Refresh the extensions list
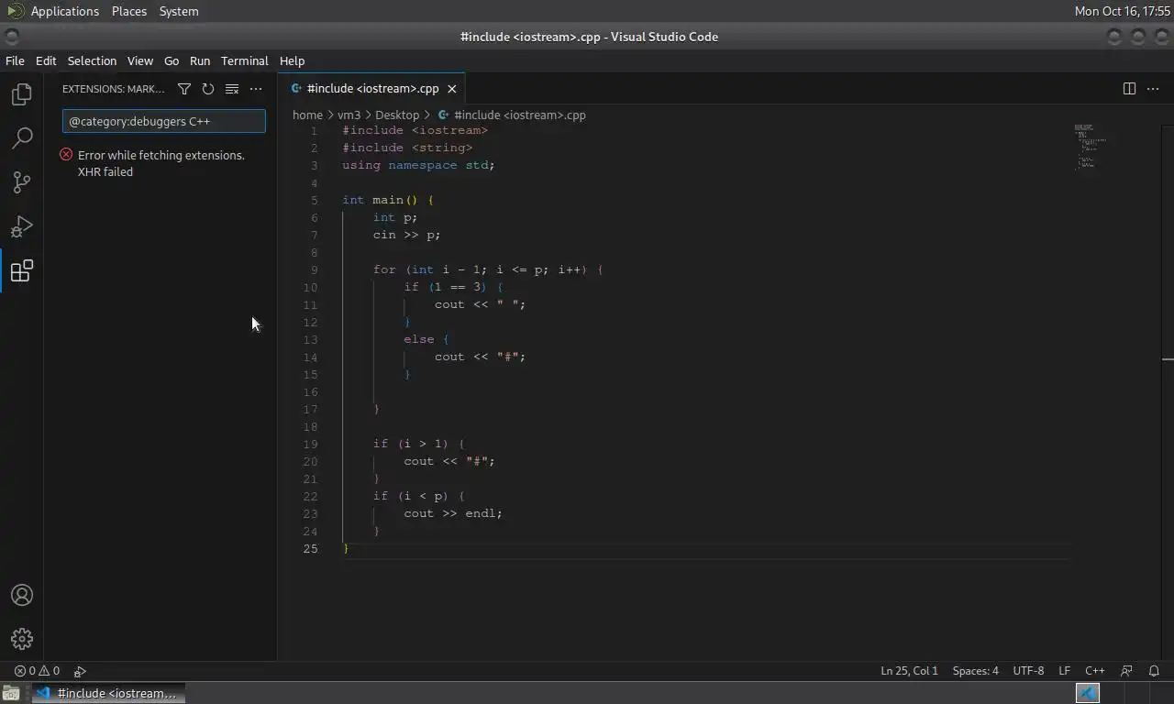This screenshot has height=704, width=1174. 208,89
